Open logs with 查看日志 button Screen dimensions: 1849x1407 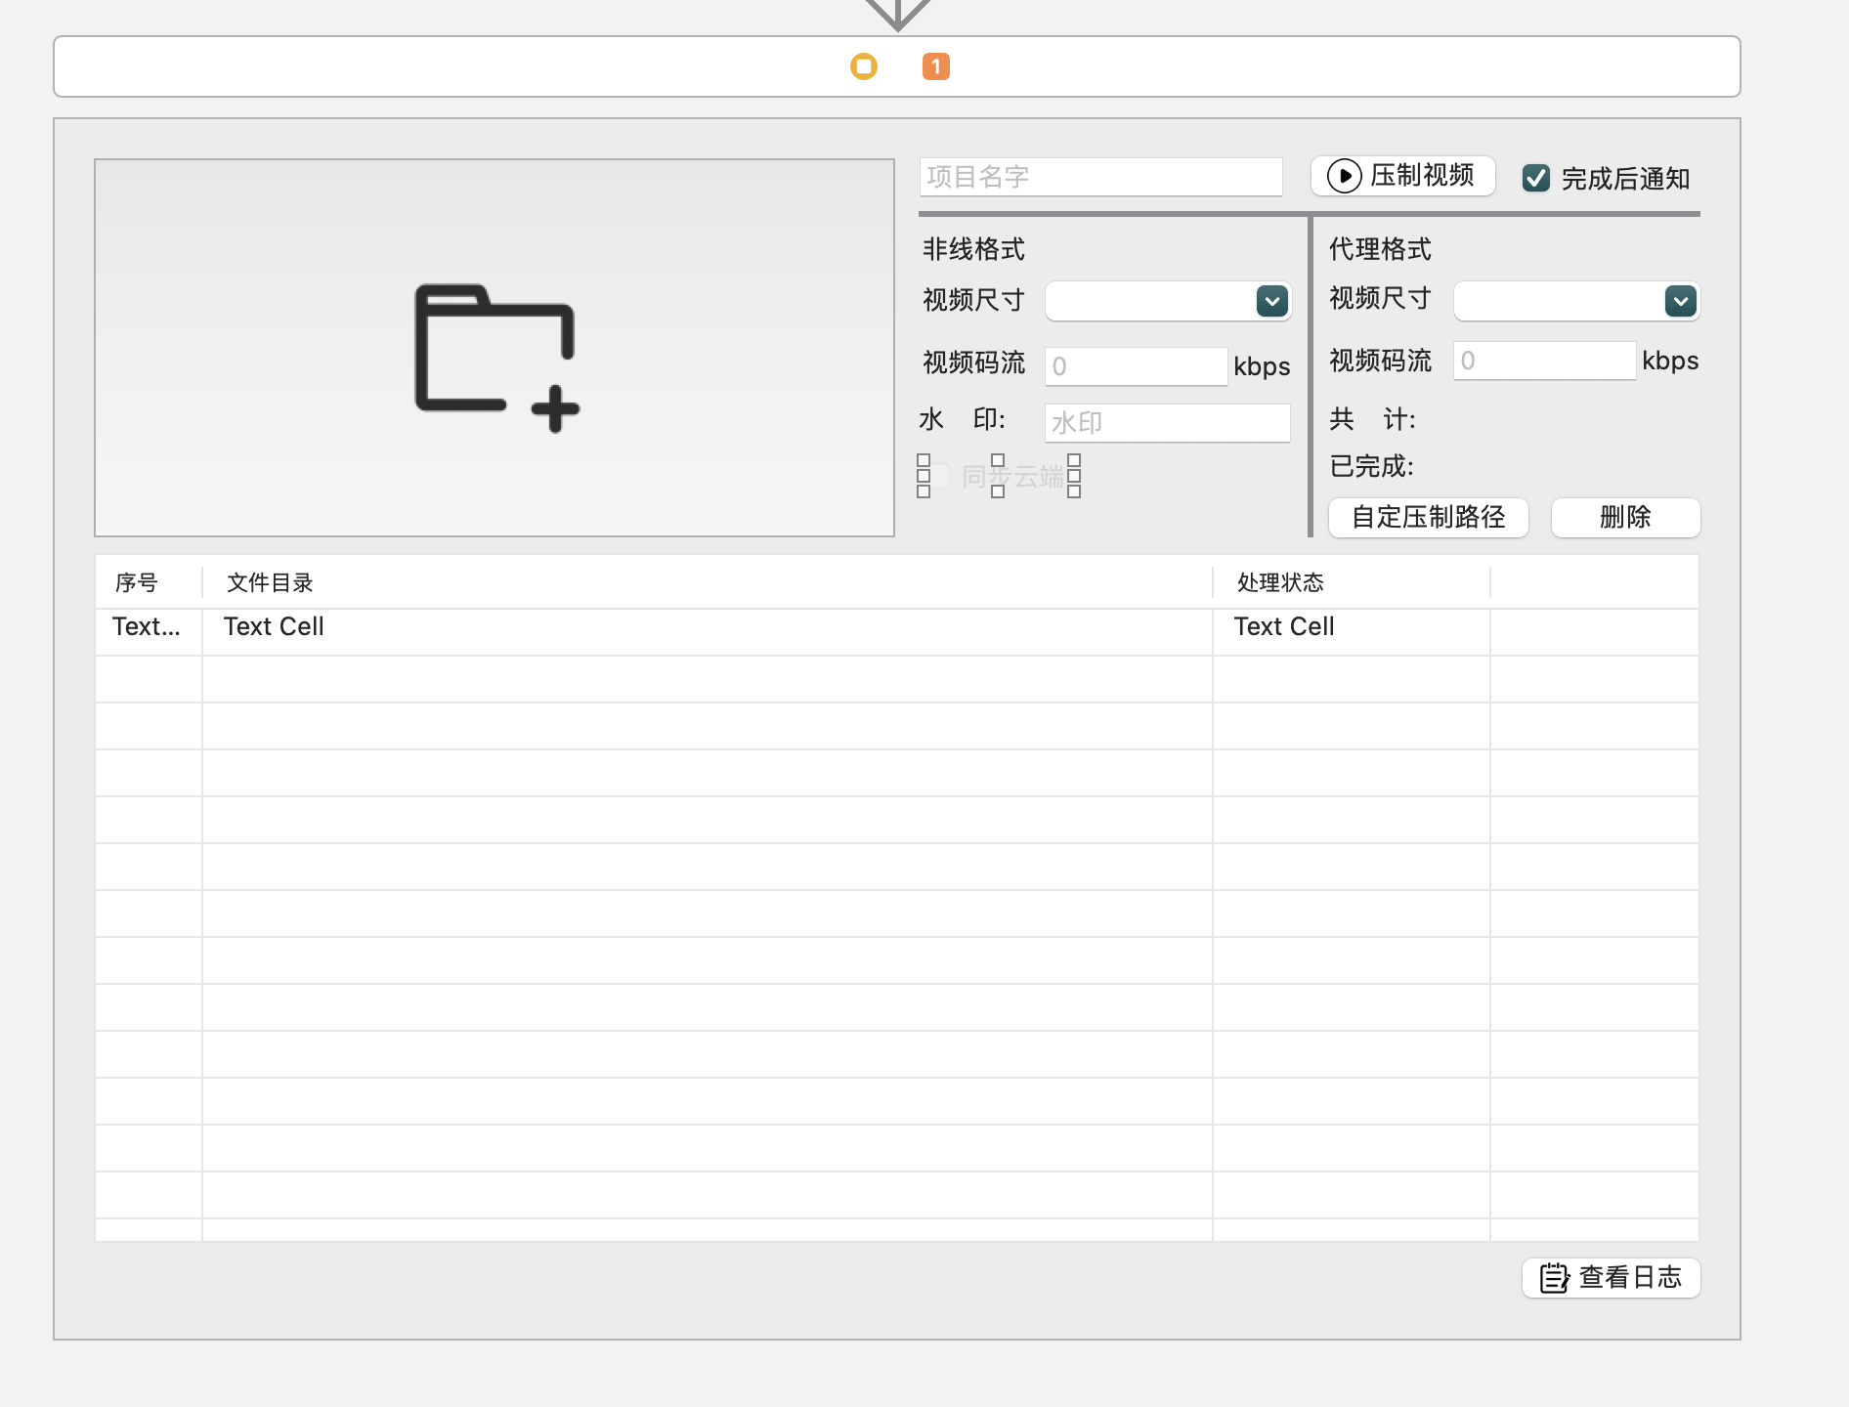[x=1612, y=1278]
